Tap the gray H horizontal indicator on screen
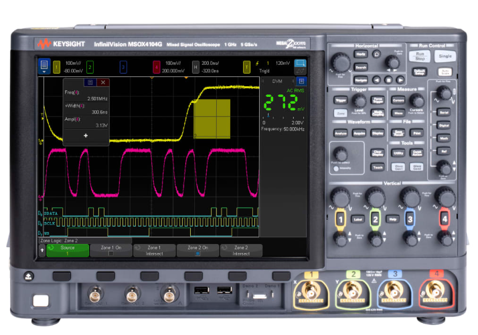Screen dimensions: 478x335 coord(195,67)
